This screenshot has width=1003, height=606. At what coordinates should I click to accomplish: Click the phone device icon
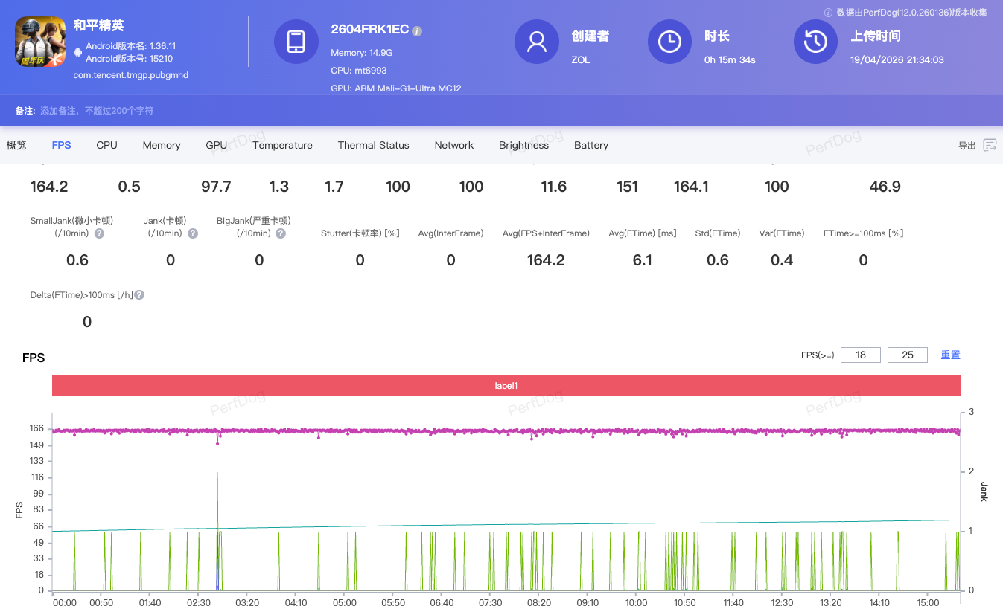[x=296, y=42]
